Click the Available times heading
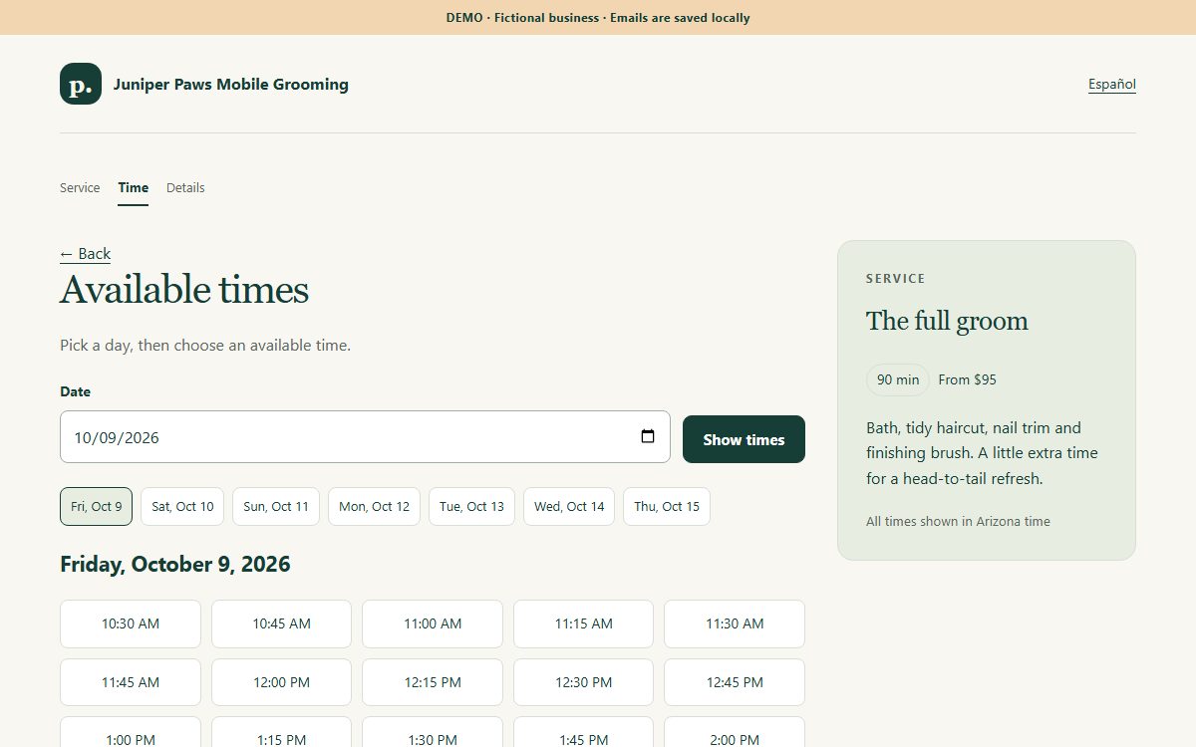 (184, 290)
